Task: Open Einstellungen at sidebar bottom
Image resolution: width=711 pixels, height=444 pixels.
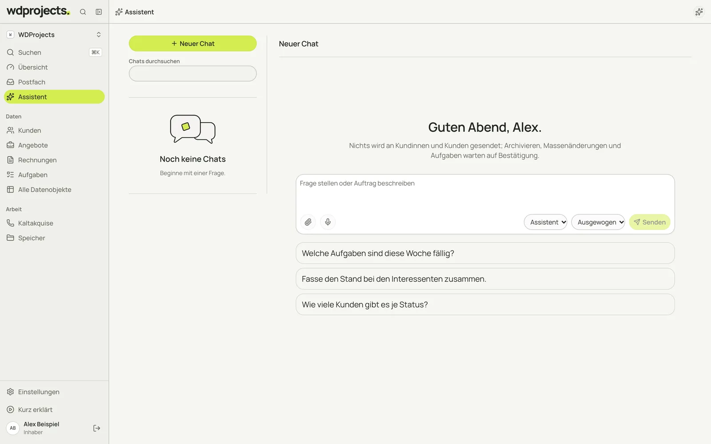Action: click(54, 392)
